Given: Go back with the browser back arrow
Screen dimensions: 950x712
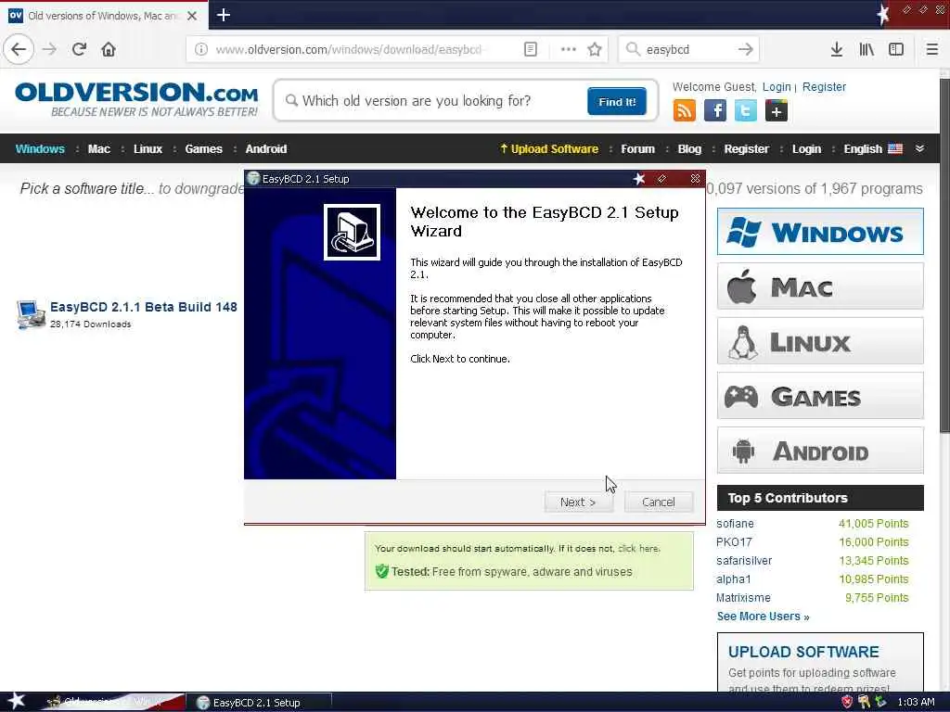Looking at the screenshot, I should point(19,49).
